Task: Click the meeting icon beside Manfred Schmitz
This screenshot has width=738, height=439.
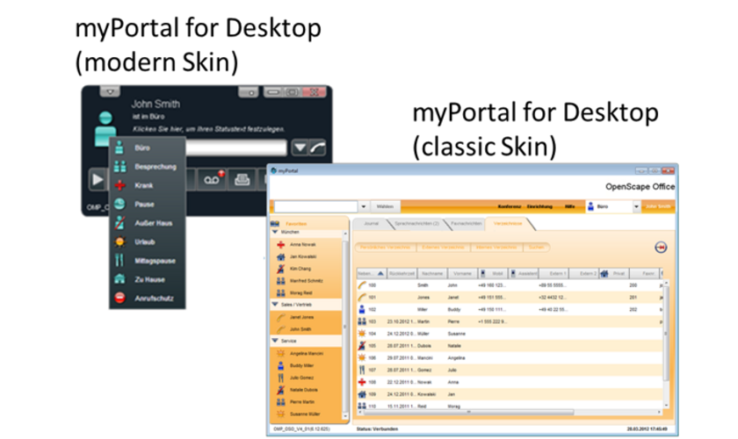Action: click(x=280, y=281)
